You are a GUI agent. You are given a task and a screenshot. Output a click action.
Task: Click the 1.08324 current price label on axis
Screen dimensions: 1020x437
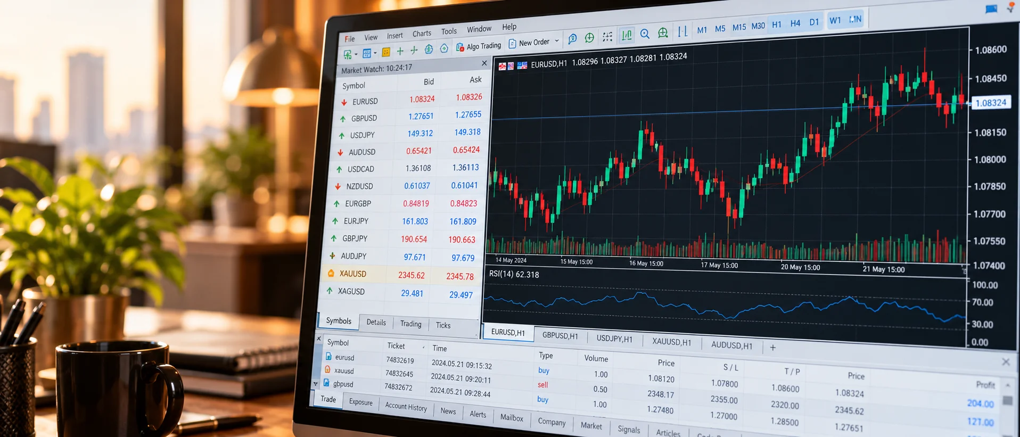(x=991, y=103)
